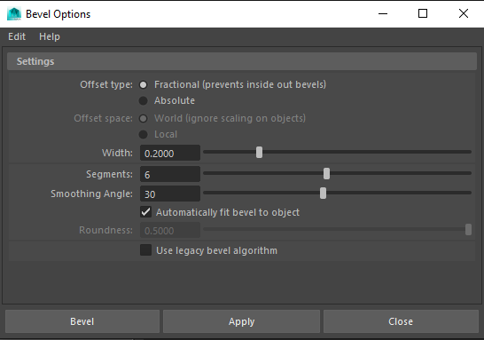Click the Apply button
The width and height of the screenshot is (484, 340).
point(241,321)
